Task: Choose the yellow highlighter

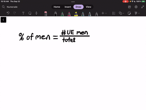Action: coord(76,14)
